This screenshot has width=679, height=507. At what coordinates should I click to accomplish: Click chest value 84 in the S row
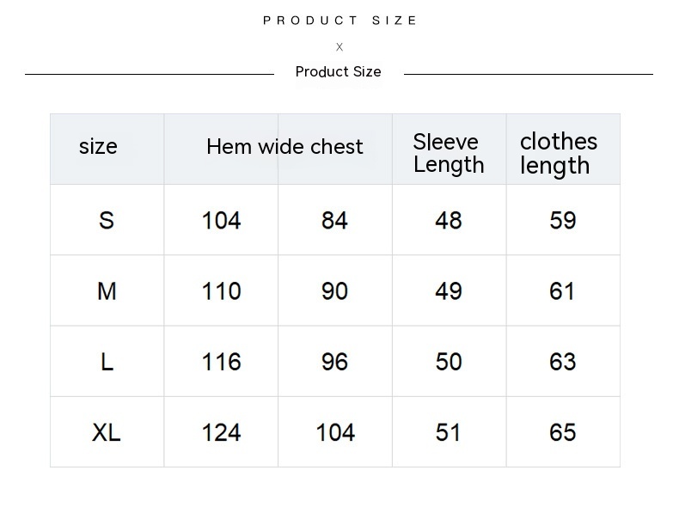tap(334, 221)
